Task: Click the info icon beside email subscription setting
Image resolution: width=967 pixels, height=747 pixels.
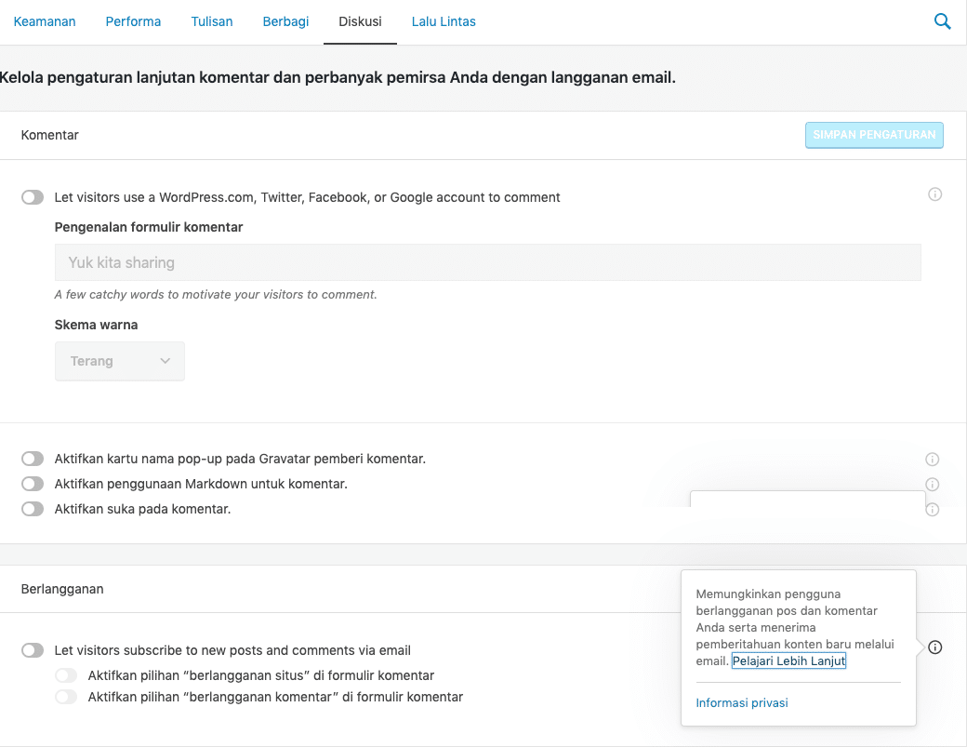Action: pos(935,647)
